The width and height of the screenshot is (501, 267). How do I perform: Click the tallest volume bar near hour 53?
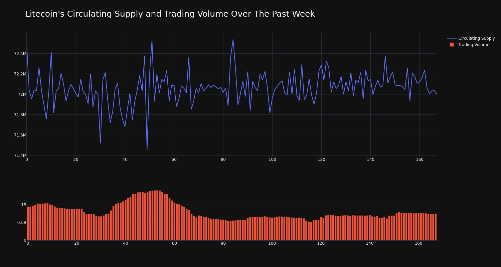click(157, 215)
